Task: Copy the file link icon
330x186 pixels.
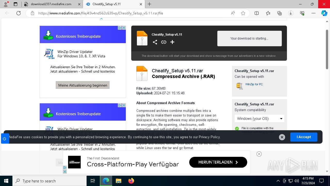Action: (164, 42)
